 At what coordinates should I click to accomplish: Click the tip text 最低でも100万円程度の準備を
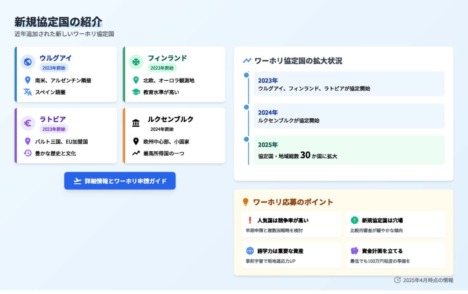[380, 261]
